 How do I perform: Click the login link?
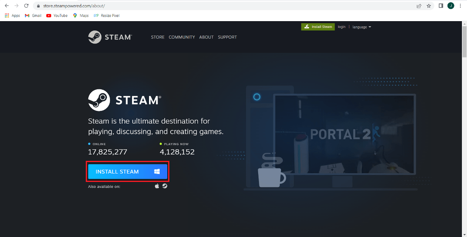[x=342, y=27]
